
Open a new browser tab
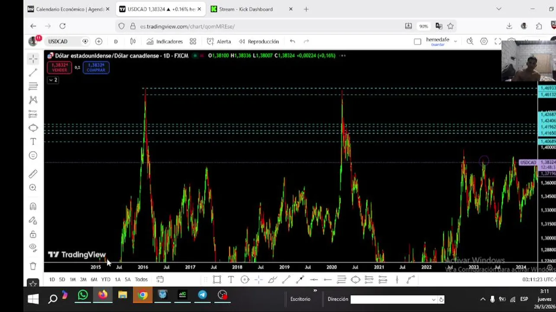tap(306, 9)
